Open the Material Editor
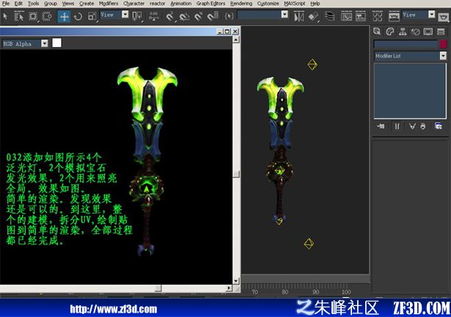This screenshot has width=451, height=317. point(377,16)
